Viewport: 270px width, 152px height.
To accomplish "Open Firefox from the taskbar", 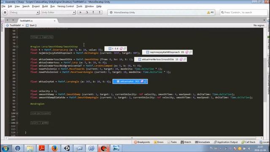I will (x=54, y=148).
